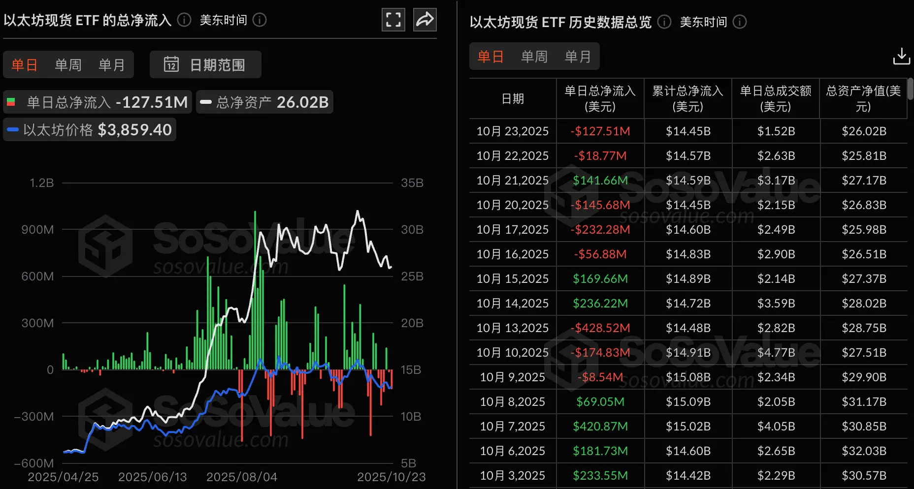Click the info icon next to 美东时间 on right panel
The width and height of the screenshot is (914, 489).
[x=739, y=22]
